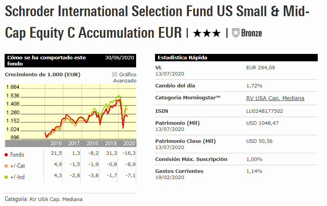Click the orange +/-Cat legend dot
This screenshot has width=327, height=206.
pos(7,166)
